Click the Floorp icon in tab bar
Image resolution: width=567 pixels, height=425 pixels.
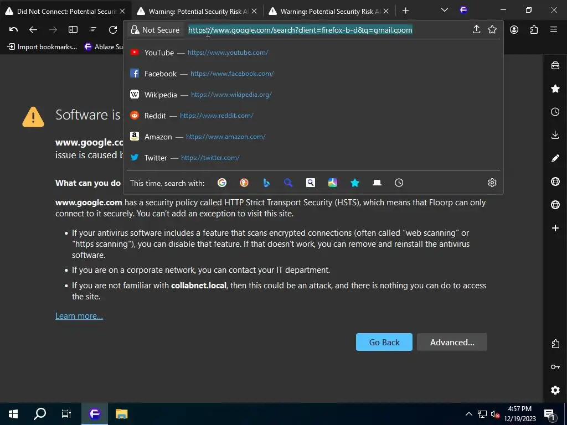coord(463,10)
